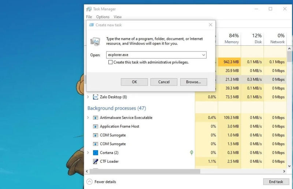Click the green leaf icon on Cortana row
Viewport: 293px width, 189px height.
point(192,152)
